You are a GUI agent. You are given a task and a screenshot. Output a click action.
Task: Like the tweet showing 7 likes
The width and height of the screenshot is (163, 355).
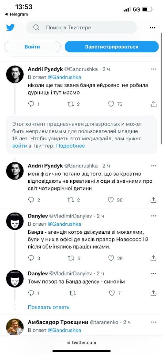point(112,293)
